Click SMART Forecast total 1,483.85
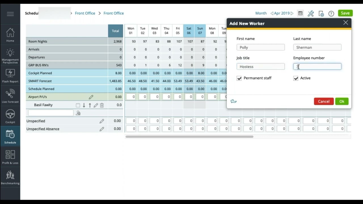 point(115,81)
